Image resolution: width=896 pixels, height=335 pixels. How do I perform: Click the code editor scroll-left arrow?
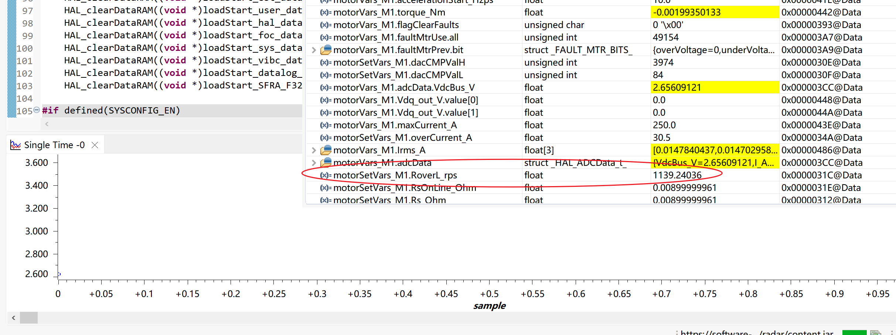click(x=47, y=124)
